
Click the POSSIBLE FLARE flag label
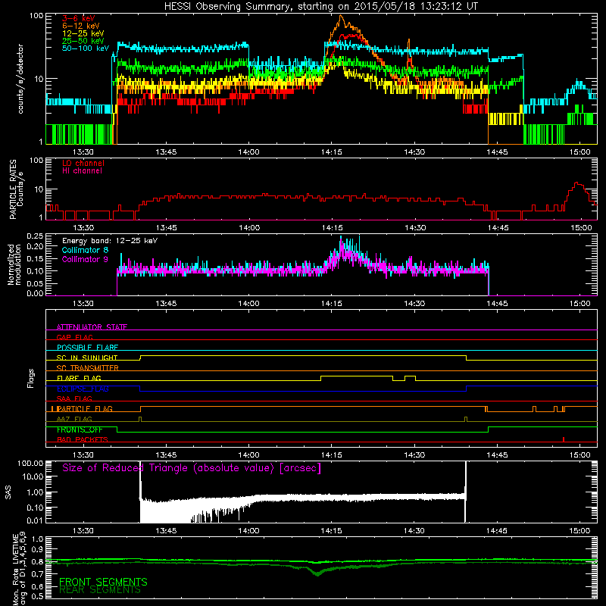(87, 348)
